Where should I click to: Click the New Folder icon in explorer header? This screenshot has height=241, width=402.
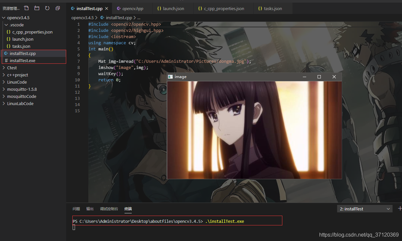pyautogui.click(x=37, y=8)
